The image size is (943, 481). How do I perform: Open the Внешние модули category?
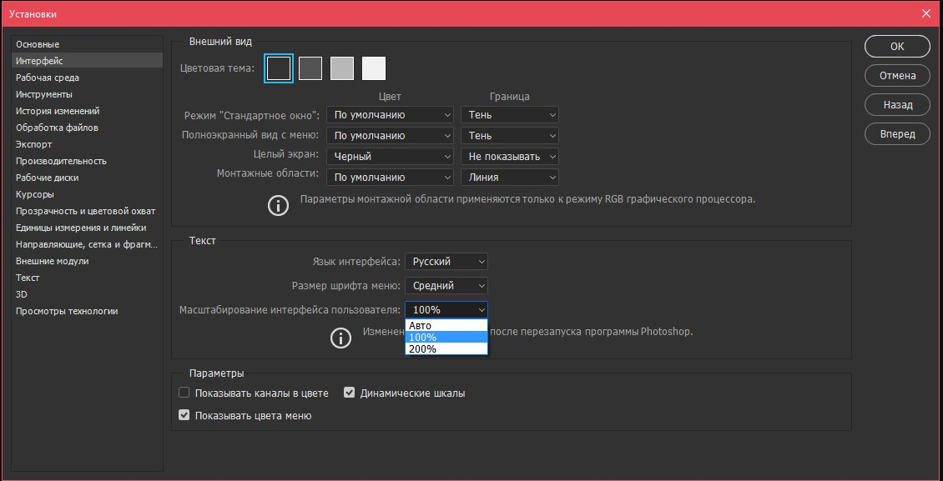pos(88,261)
